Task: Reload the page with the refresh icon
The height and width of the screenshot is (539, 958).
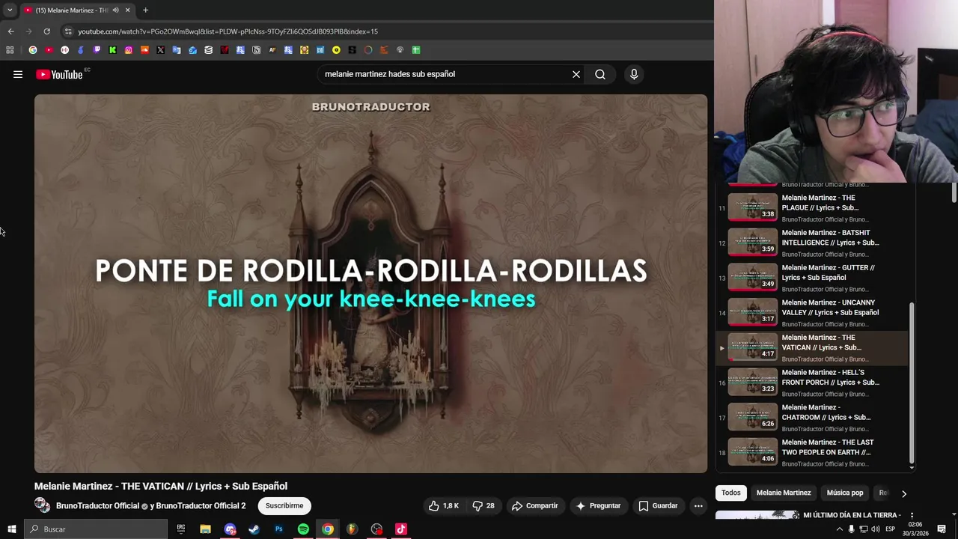Action: click(x=46, y=31)
